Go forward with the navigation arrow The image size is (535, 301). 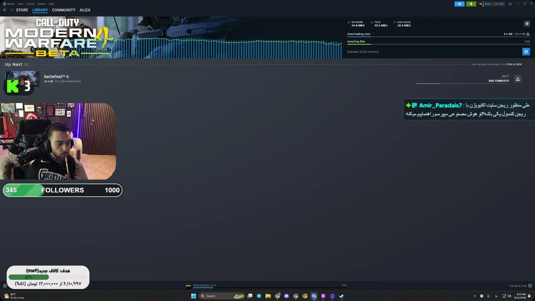point(11,10)
